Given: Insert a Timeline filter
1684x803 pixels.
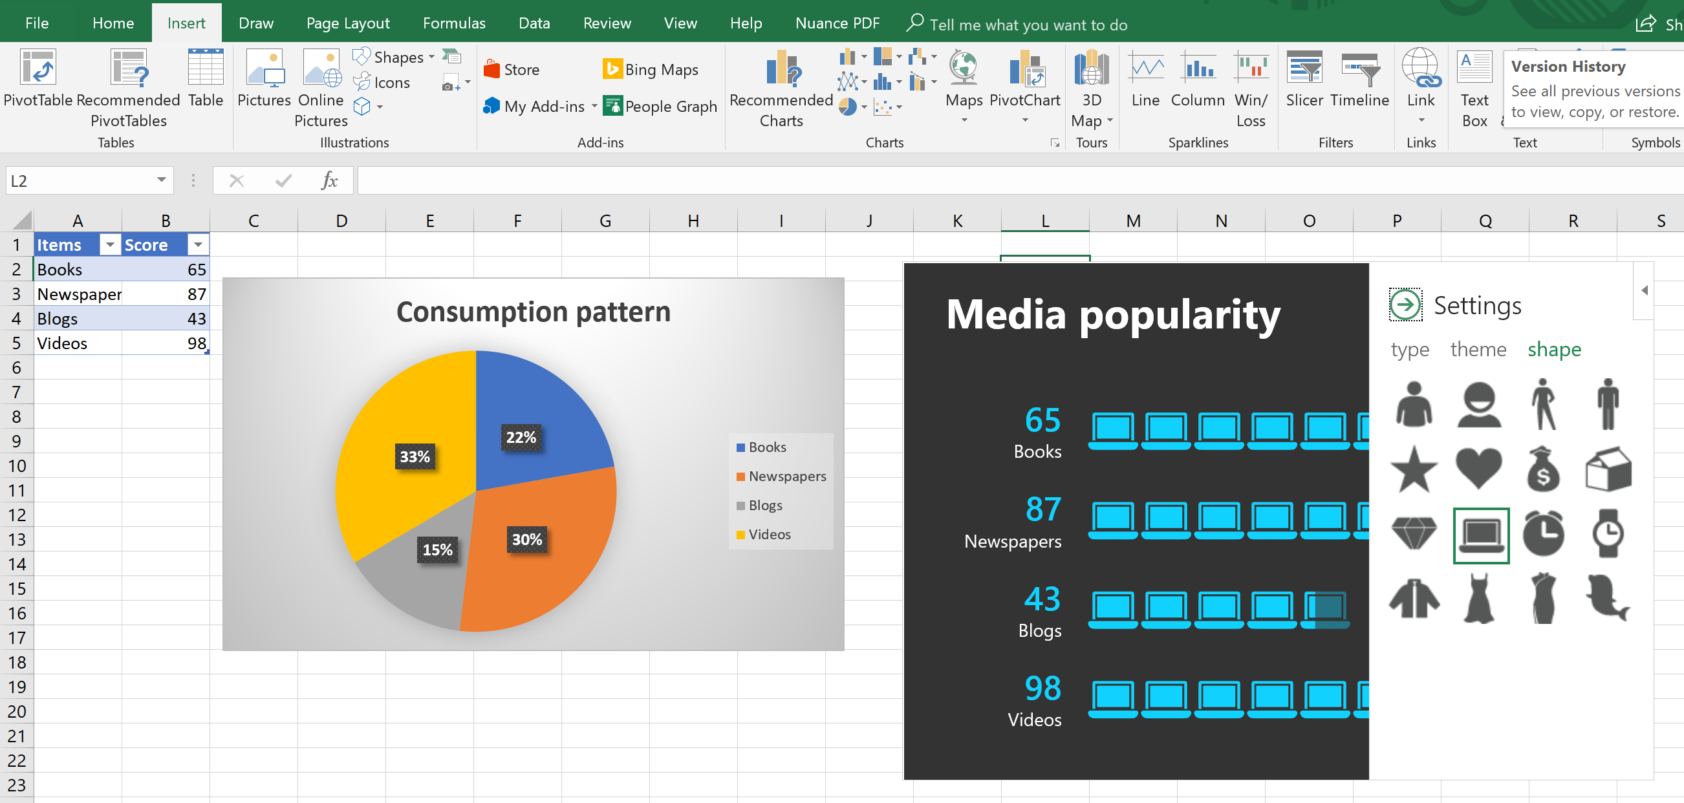Looking at the screenshot, I should [x=1360, y=80].
